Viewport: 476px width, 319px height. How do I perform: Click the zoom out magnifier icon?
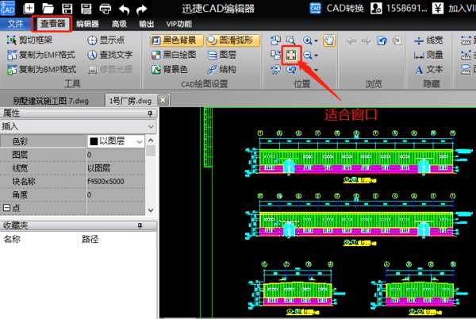coord(308,55)
